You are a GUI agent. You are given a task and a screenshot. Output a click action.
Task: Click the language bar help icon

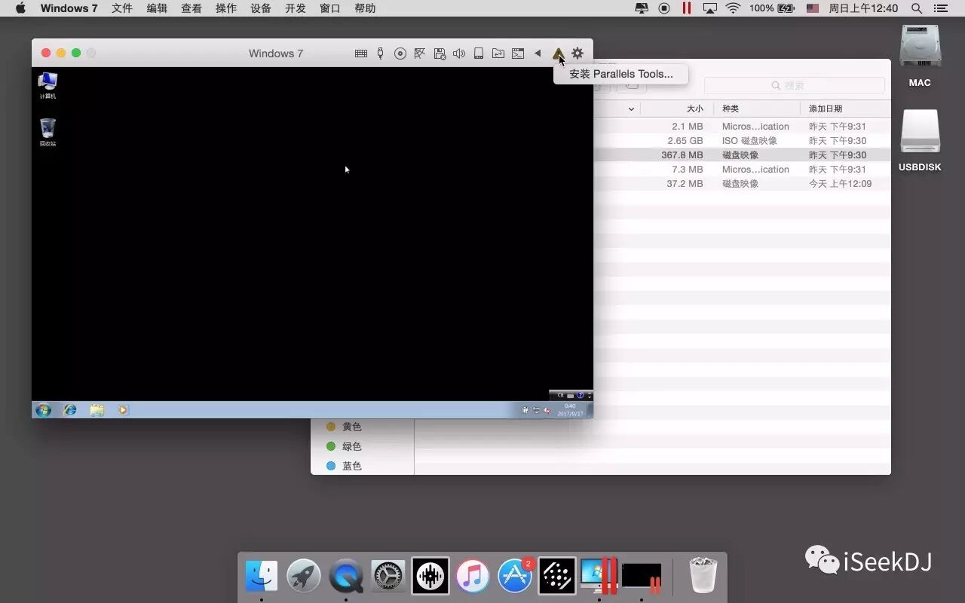pos(581,395)
